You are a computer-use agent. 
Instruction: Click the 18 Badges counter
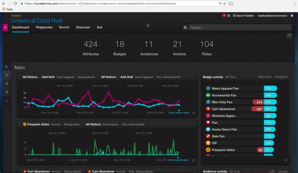point(120,48)
